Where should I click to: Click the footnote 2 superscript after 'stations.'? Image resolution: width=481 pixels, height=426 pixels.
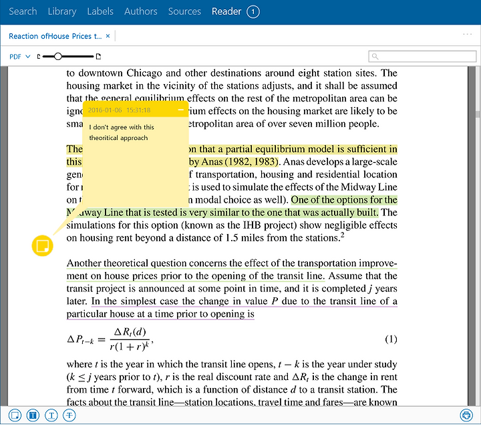[343, 235]
